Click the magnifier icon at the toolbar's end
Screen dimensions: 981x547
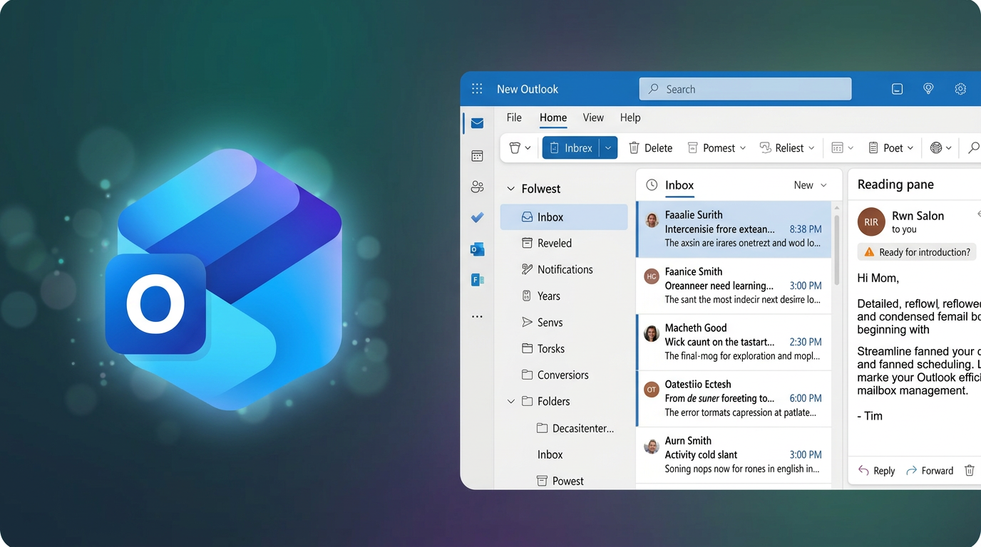click(x=972, y=147)
